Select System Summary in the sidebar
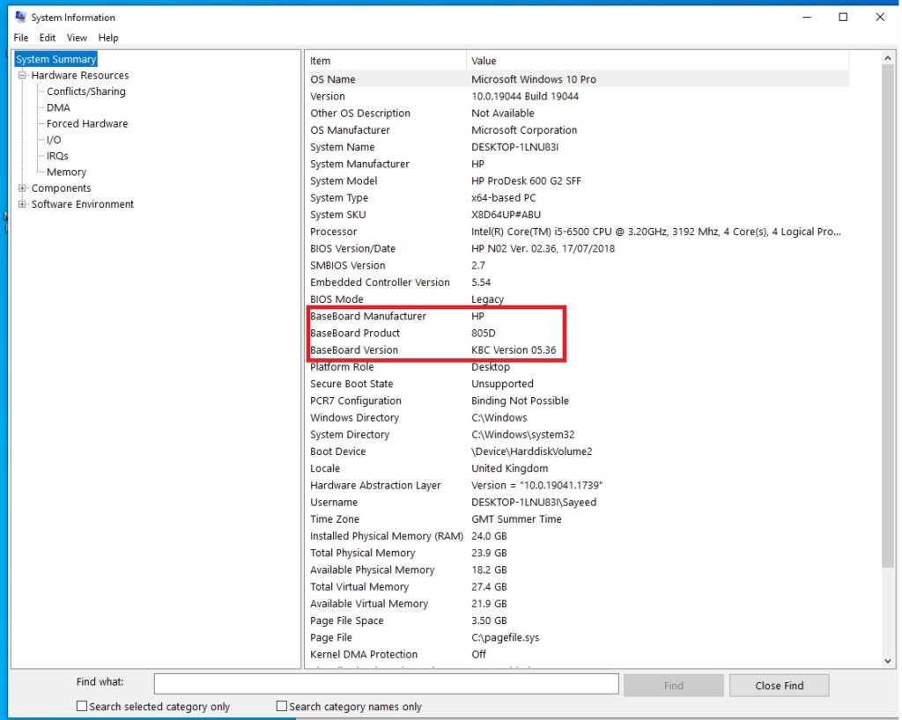Screen dimensions: 902x720 pos(55,58)
